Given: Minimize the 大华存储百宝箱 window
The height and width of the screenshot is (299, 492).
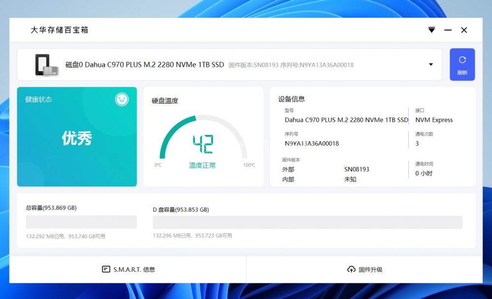Looking at the screenshot, I should [x=448, y=30].
